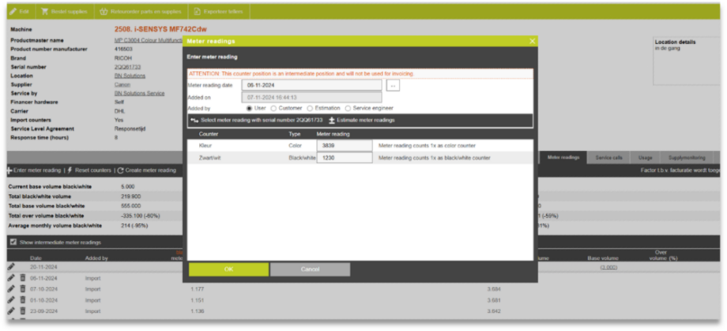Select the Estimation radio button
Image resolution: width=727 pixels, height=331 pixels.
click(310, 108)
